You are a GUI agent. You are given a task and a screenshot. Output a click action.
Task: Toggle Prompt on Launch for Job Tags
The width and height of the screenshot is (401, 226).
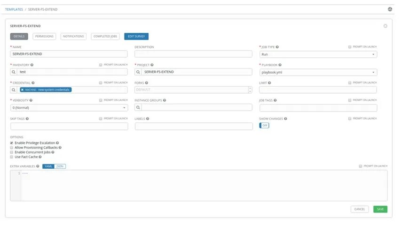click(x=350, y=100)
